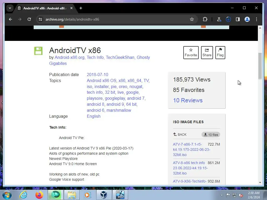Go back using browser back arrow
Image resolution: width=267 pixels, height=200 pixels.
tap(10, 19)
